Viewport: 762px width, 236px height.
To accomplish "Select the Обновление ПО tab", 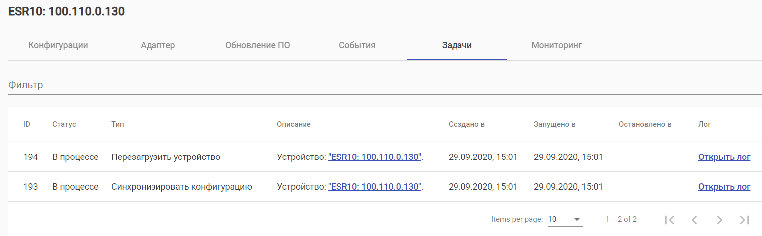I will 258,46.
